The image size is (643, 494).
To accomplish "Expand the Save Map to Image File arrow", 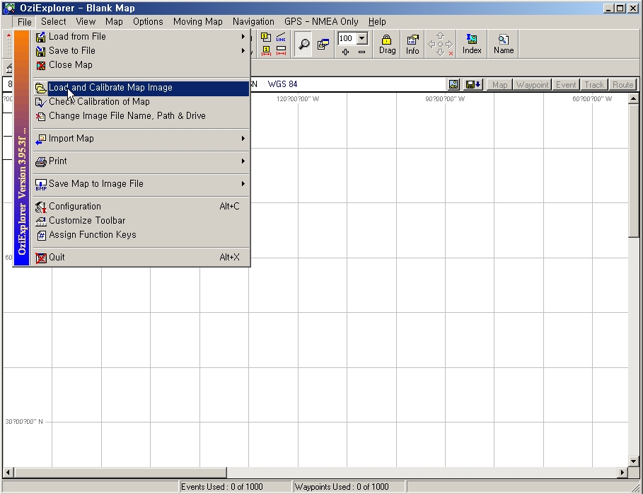I will click(243, 184).
